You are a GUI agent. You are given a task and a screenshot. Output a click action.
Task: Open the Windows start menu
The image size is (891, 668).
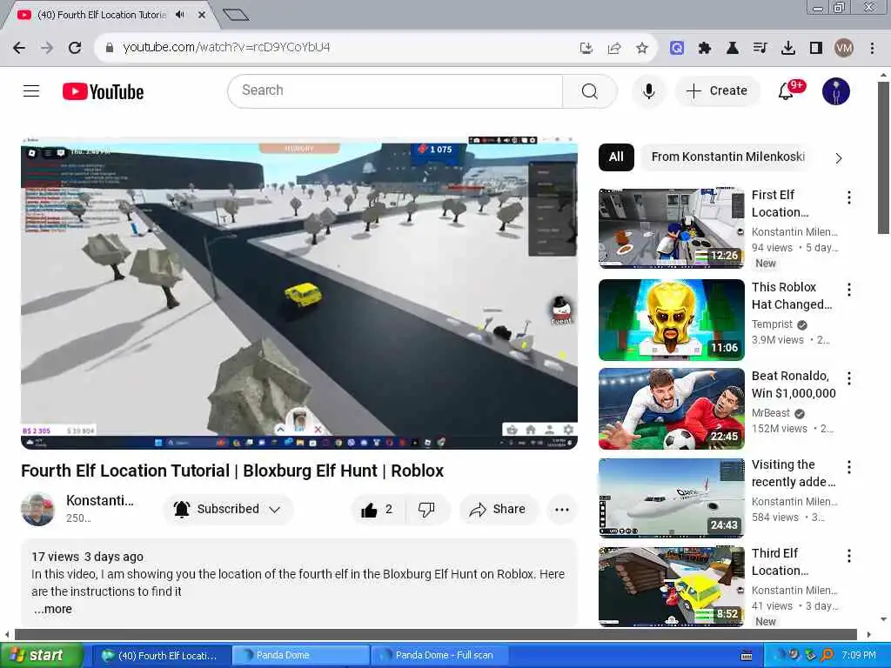tap(41, 656)
